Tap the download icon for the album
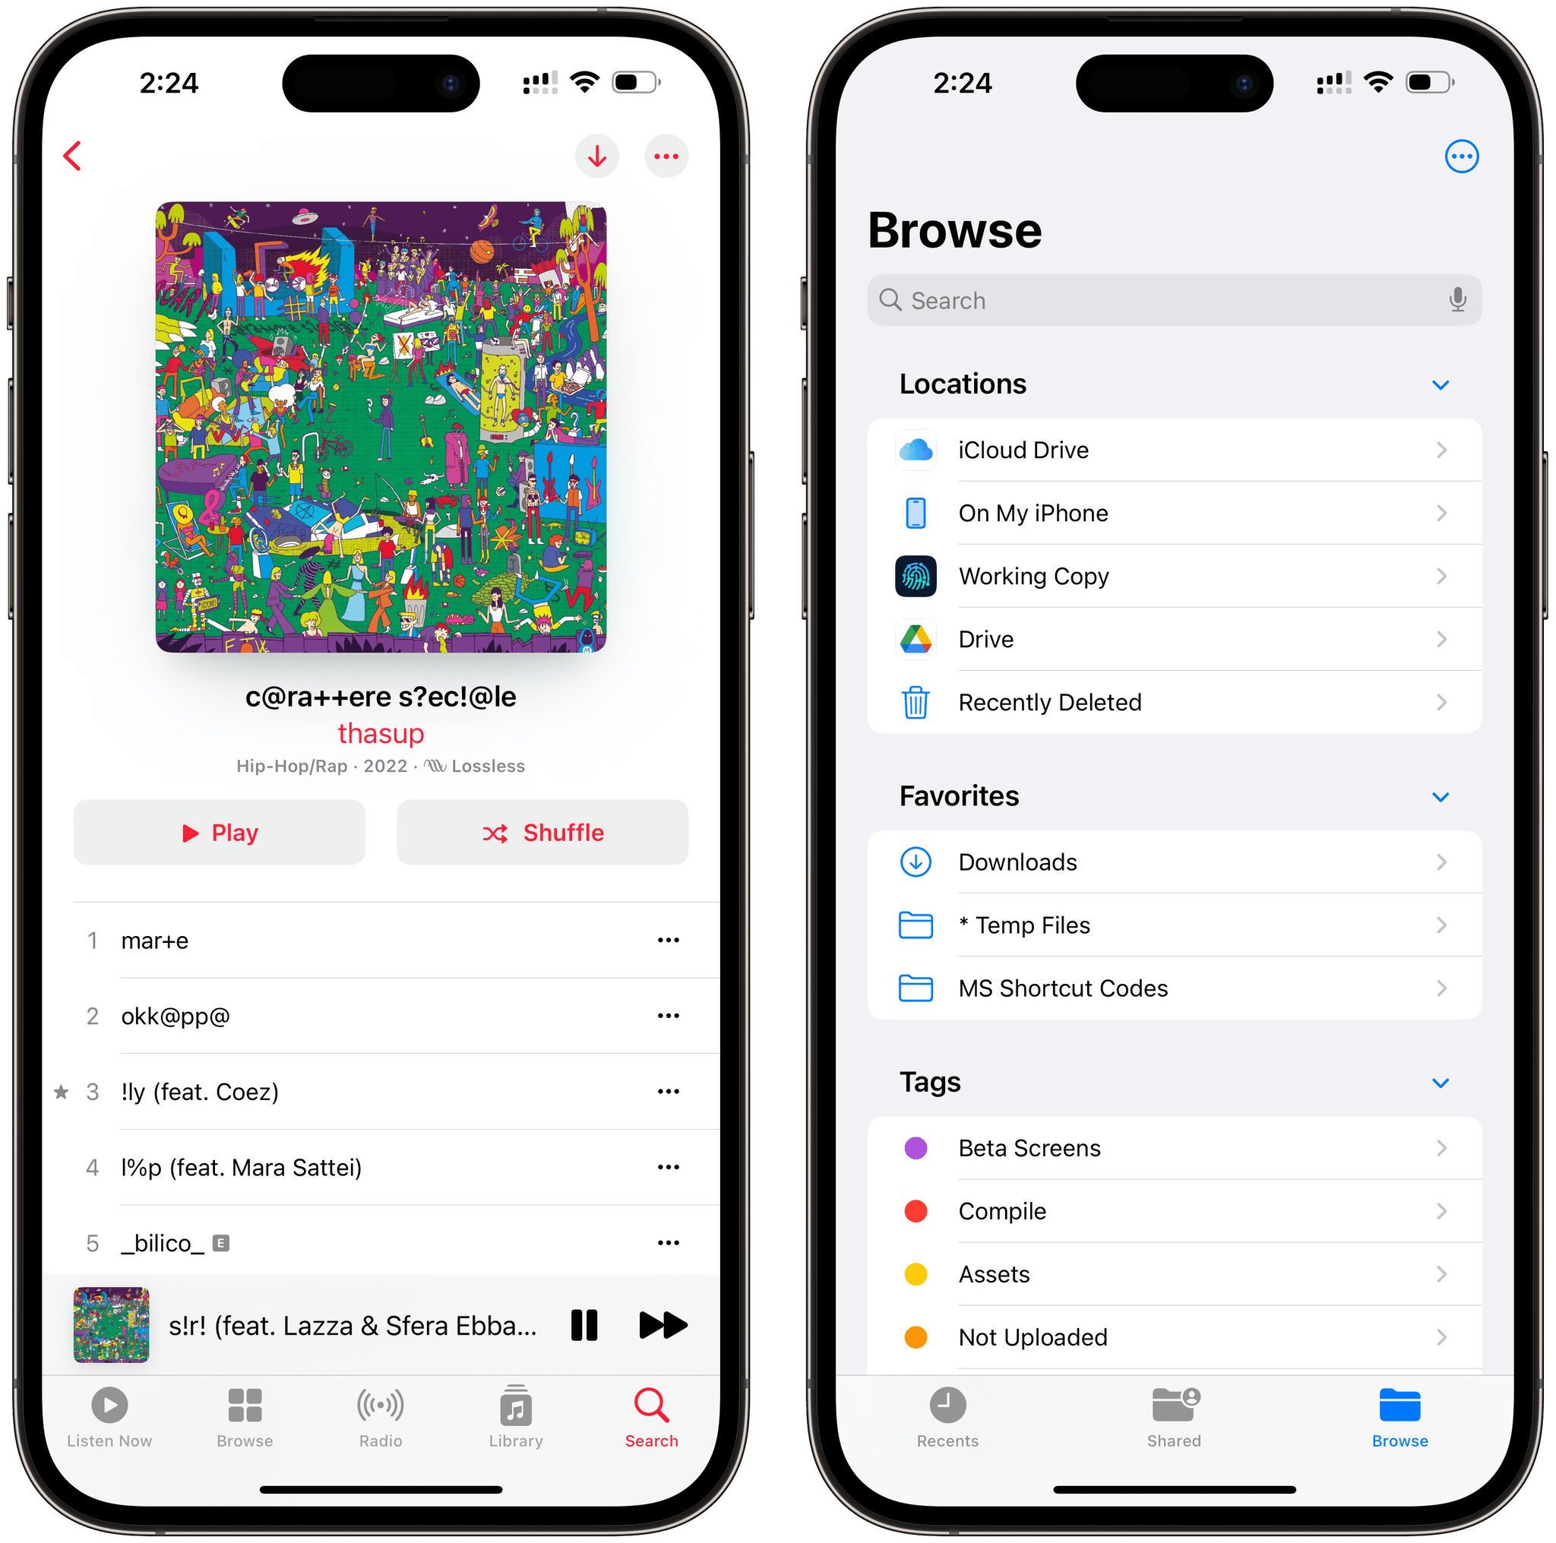The height and width of the screenshot is (1543, 1556). (x=595, y=156)
